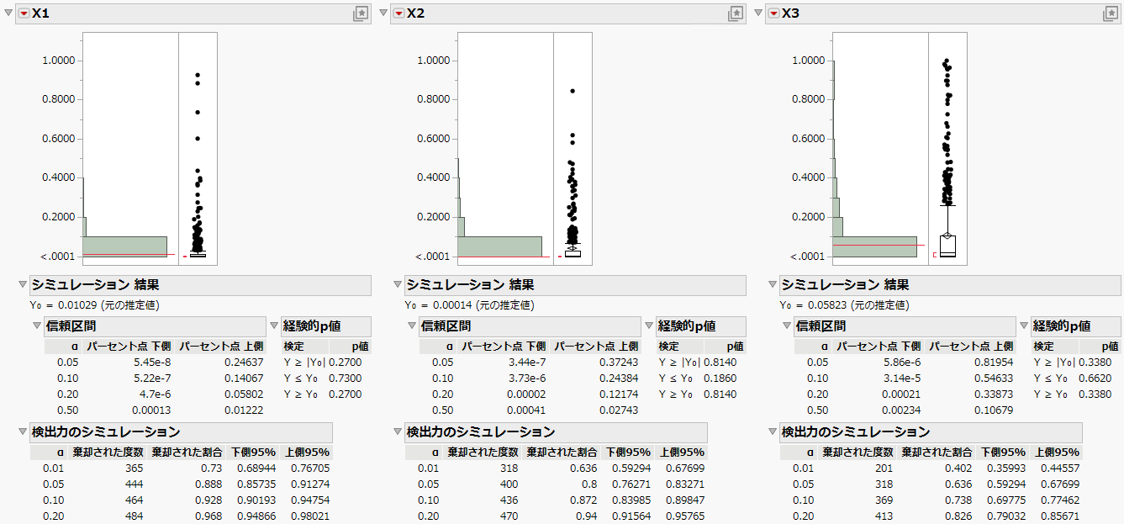Click the topmost outlier point in X2 plot
Image resolution: width=1124 pixels, height=524 pixels.
tap(573, 91)
